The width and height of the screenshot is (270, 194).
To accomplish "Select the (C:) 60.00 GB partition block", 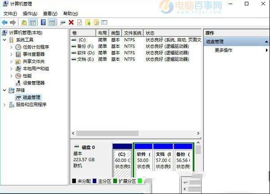I will pyautogui.click(x=122, y=160).
